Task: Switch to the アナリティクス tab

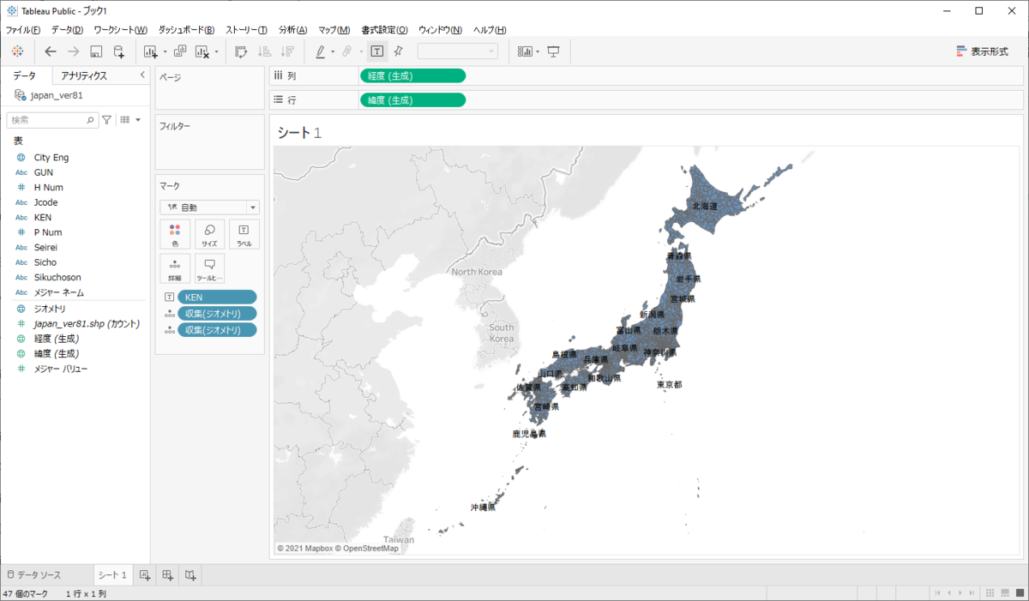Action: pyautogui.click(x=84, y=75)
